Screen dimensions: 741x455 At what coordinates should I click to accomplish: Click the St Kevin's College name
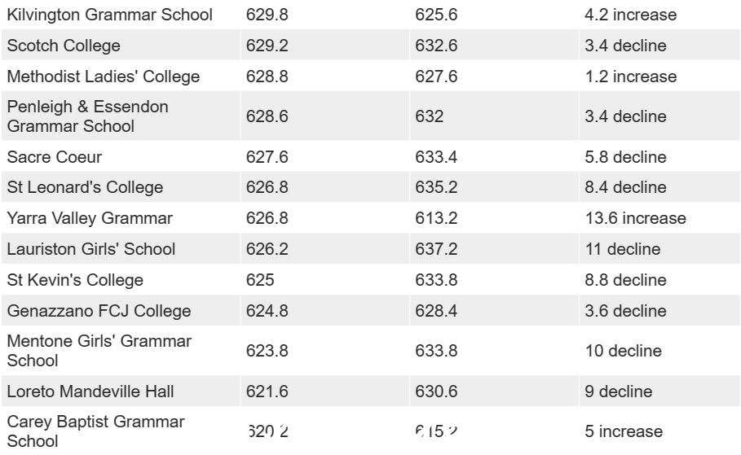click(75, 280)
